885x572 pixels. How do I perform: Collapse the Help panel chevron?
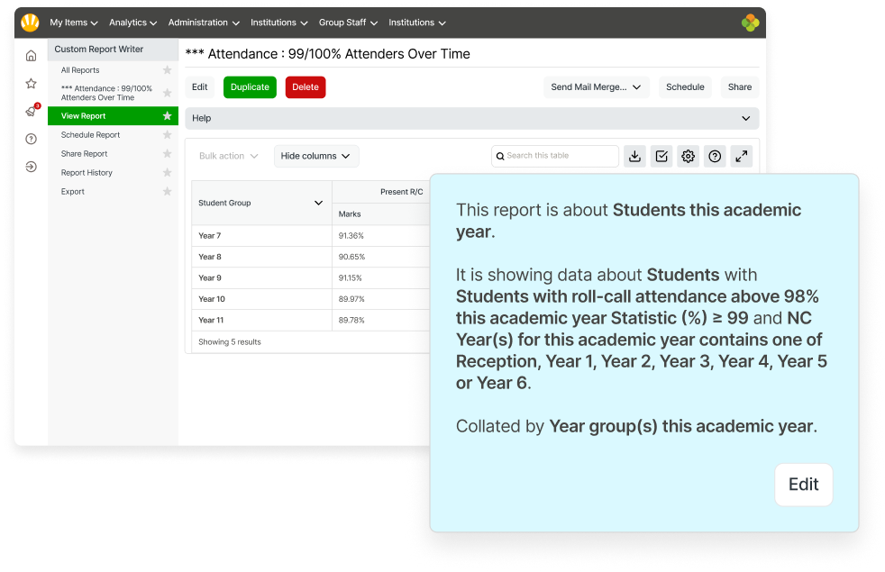[x=745, y=118]
